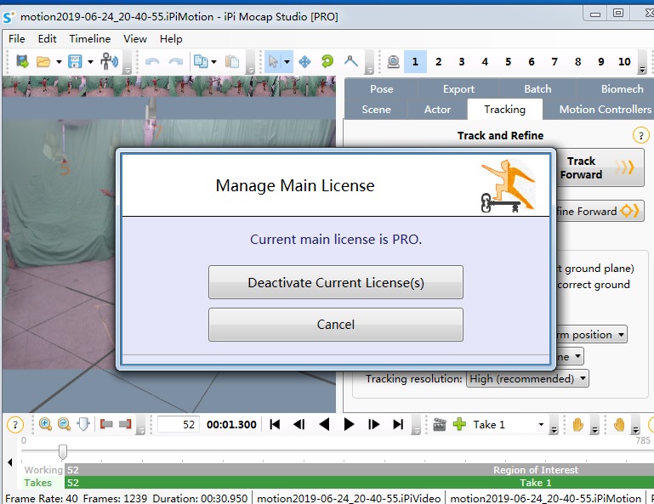Screen dimensions: 654x504
Task: Click the help icon beside Track and Refine
Action: pos(640,135)
